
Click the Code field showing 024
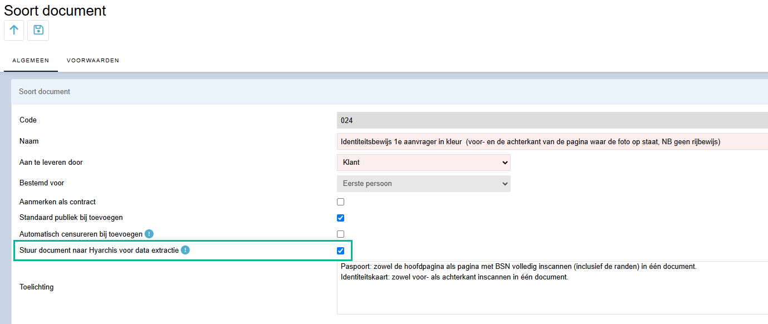(x=552, y=120)
